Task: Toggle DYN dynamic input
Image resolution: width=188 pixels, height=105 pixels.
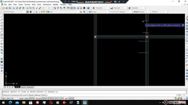Action: tap(62, 99)
